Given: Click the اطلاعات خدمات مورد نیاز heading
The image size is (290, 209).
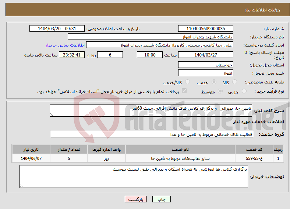Looking at the screenshot, I should (x=258, y=122).
